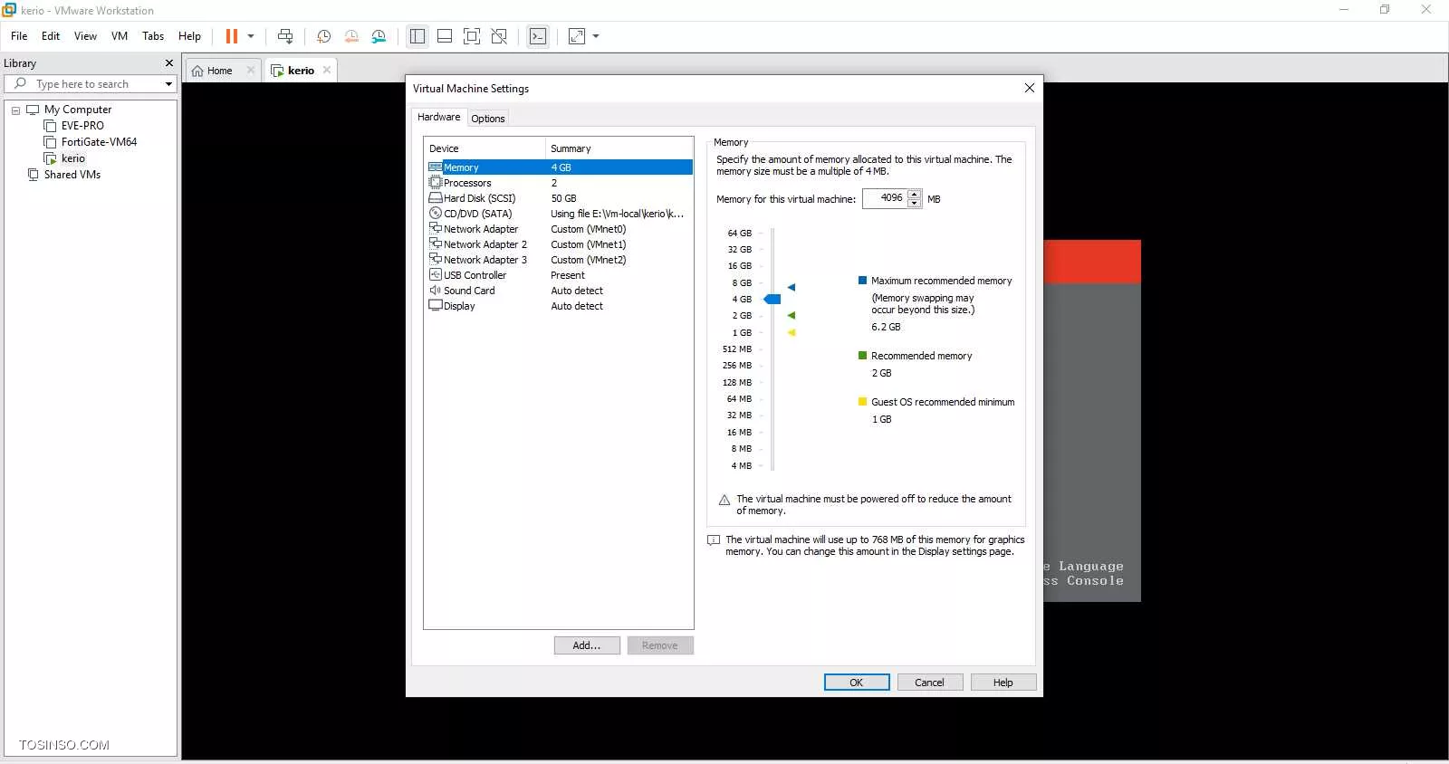1449x764 pixels.
Task: Decrease memory with the down spinner arrow
Action: [915, 204]
